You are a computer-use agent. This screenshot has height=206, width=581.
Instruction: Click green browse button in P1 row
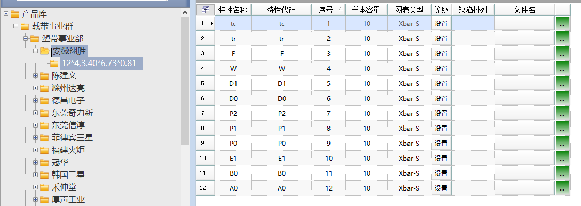click(x=562, y=128)
